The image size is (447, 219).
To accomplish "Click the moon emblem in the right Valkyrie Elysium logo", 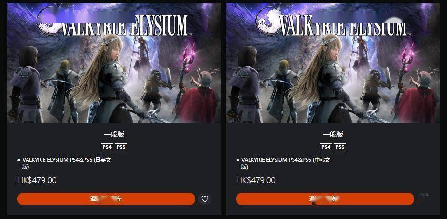I will 268,22.
